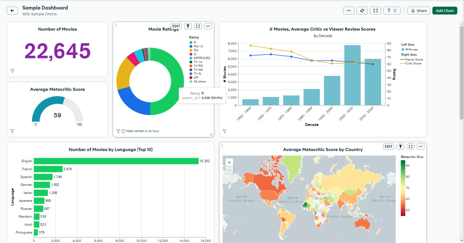
Task: Click the back arrow next to Sample Dashboard
Action: (12, 10)
